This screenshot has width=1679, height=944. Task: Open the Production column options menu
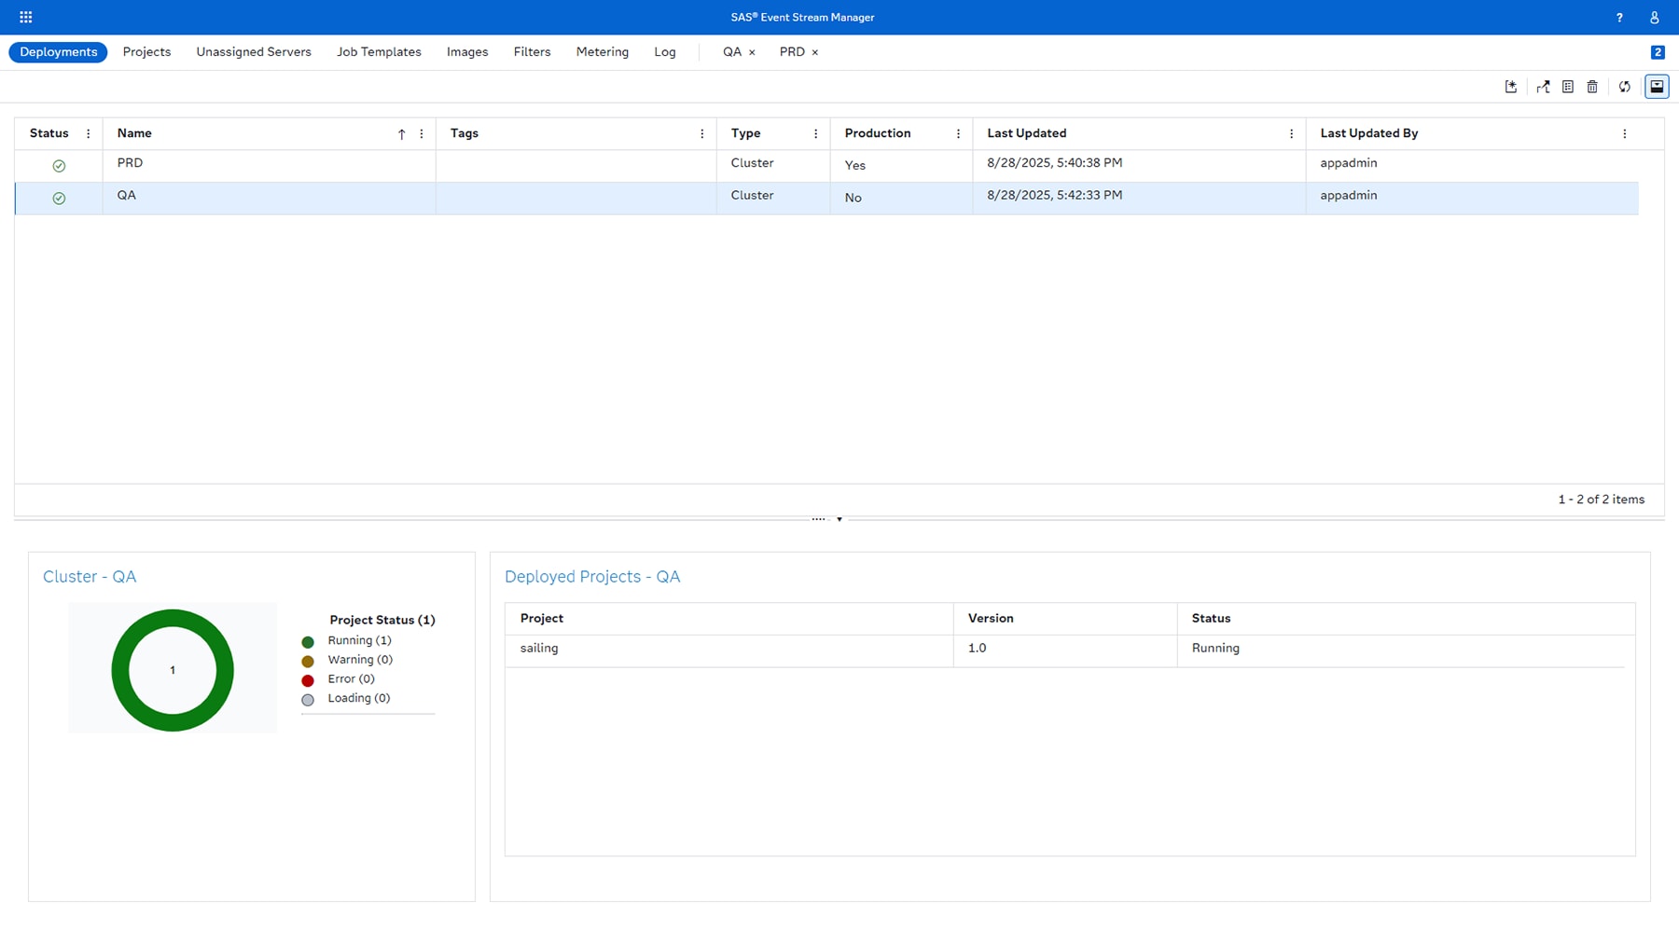pos(958,133)
